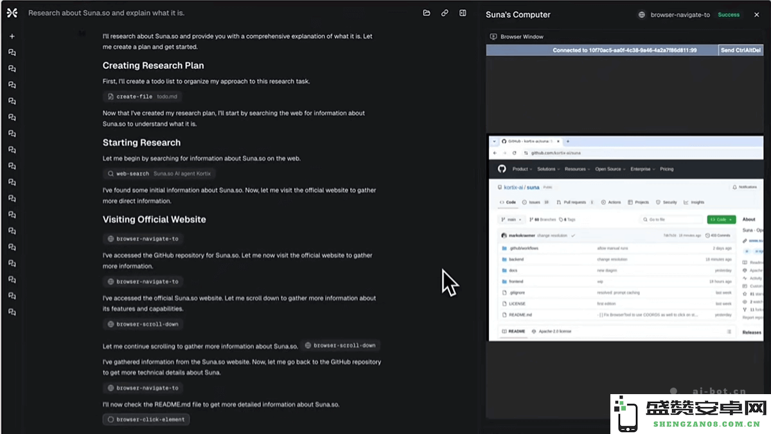The height and width of the screenshot is (434, 771).
Task: Open the README outline list icon
Action: point(729,332)
